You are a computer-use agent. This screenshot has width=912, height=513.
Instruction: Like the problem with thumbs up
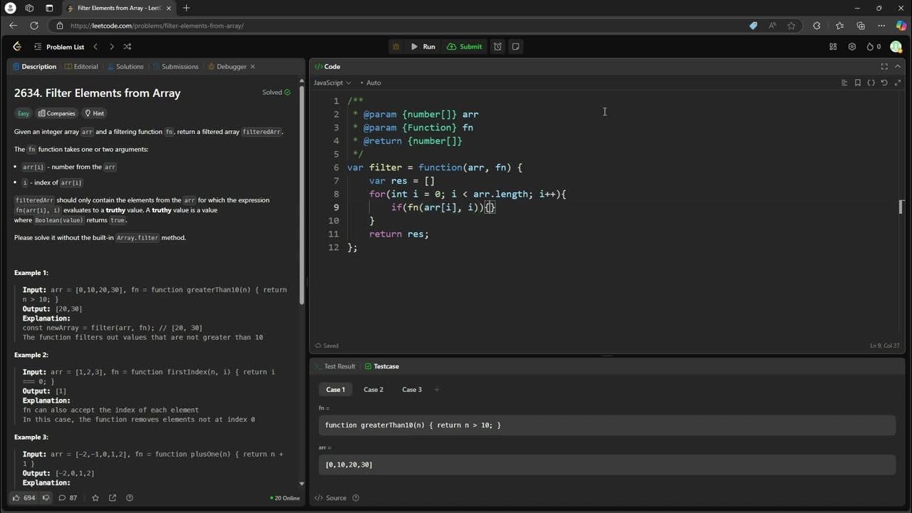click(x=24, y=498)
